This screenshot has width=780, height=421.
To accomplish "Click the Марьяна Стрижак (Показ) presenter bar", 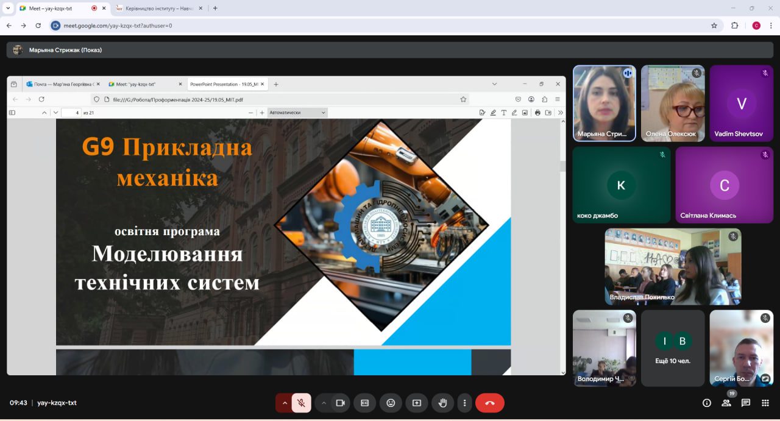I will [x=390, y=50].
